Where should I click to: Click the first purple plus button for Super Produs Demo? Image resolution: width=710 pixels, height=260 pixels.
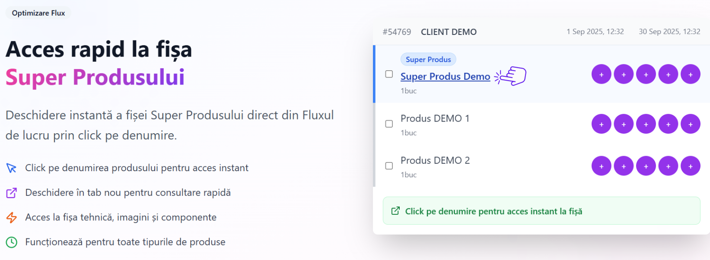[601, 74]
